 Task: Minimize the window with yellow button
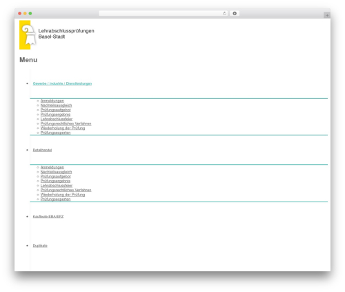click(25, 13)
